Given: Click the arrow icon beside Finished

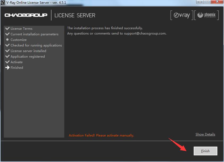Looking at the screenshot, I should coord(7,67).
